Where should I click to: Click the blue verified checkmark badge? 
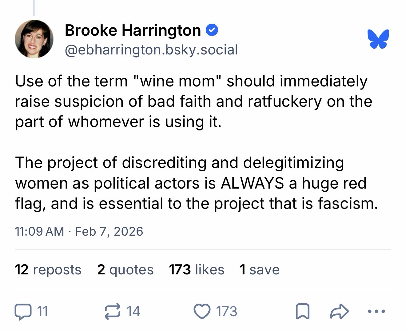tap(212, 30)
